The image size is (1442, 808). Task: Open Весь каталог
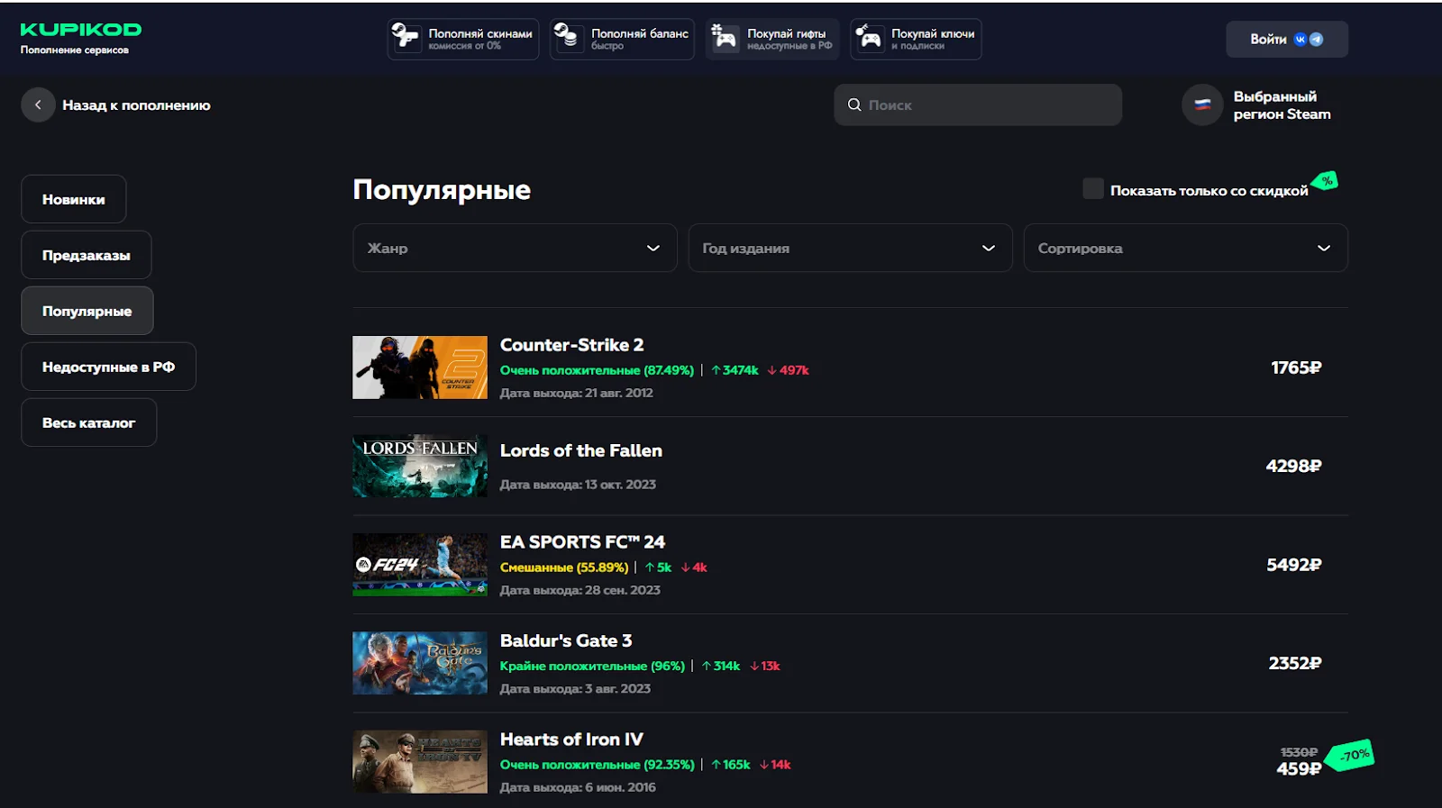[x=88, y=422]
